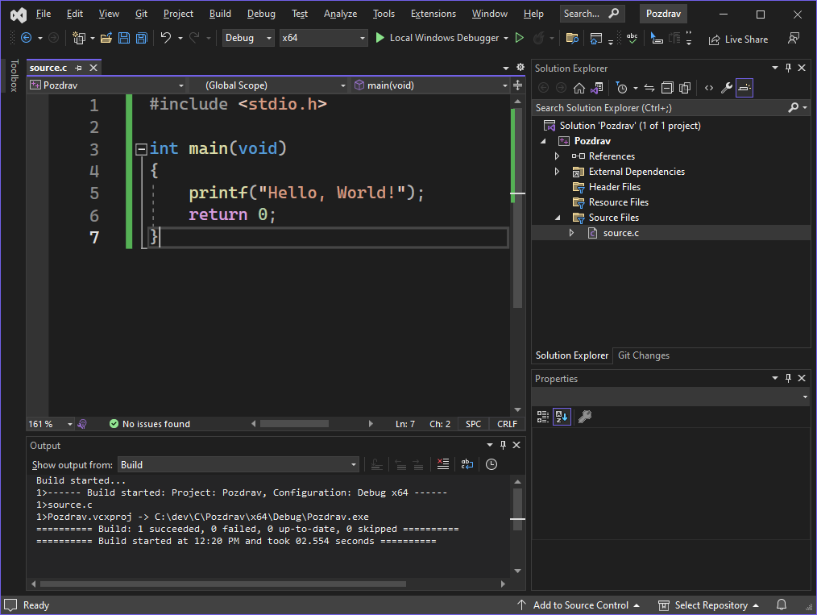Expand the External Dependencies node
The height and width of the screenshot is (615, 817).
point(557,172)
